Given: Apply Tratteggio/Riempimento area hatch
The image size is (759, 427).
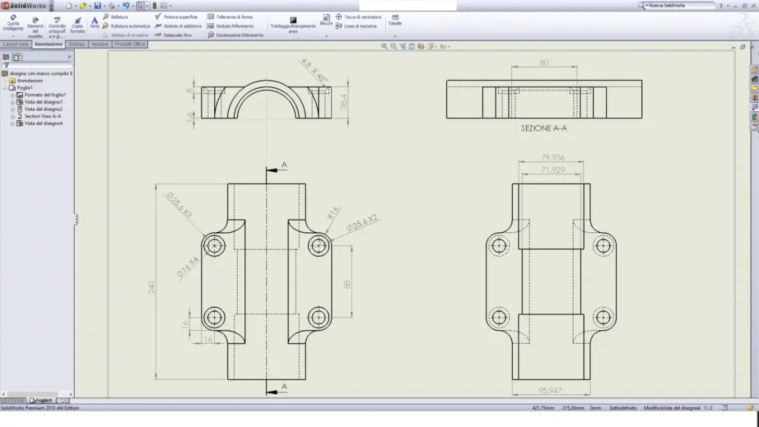Looking at the screenshot, I should point(293,25).
